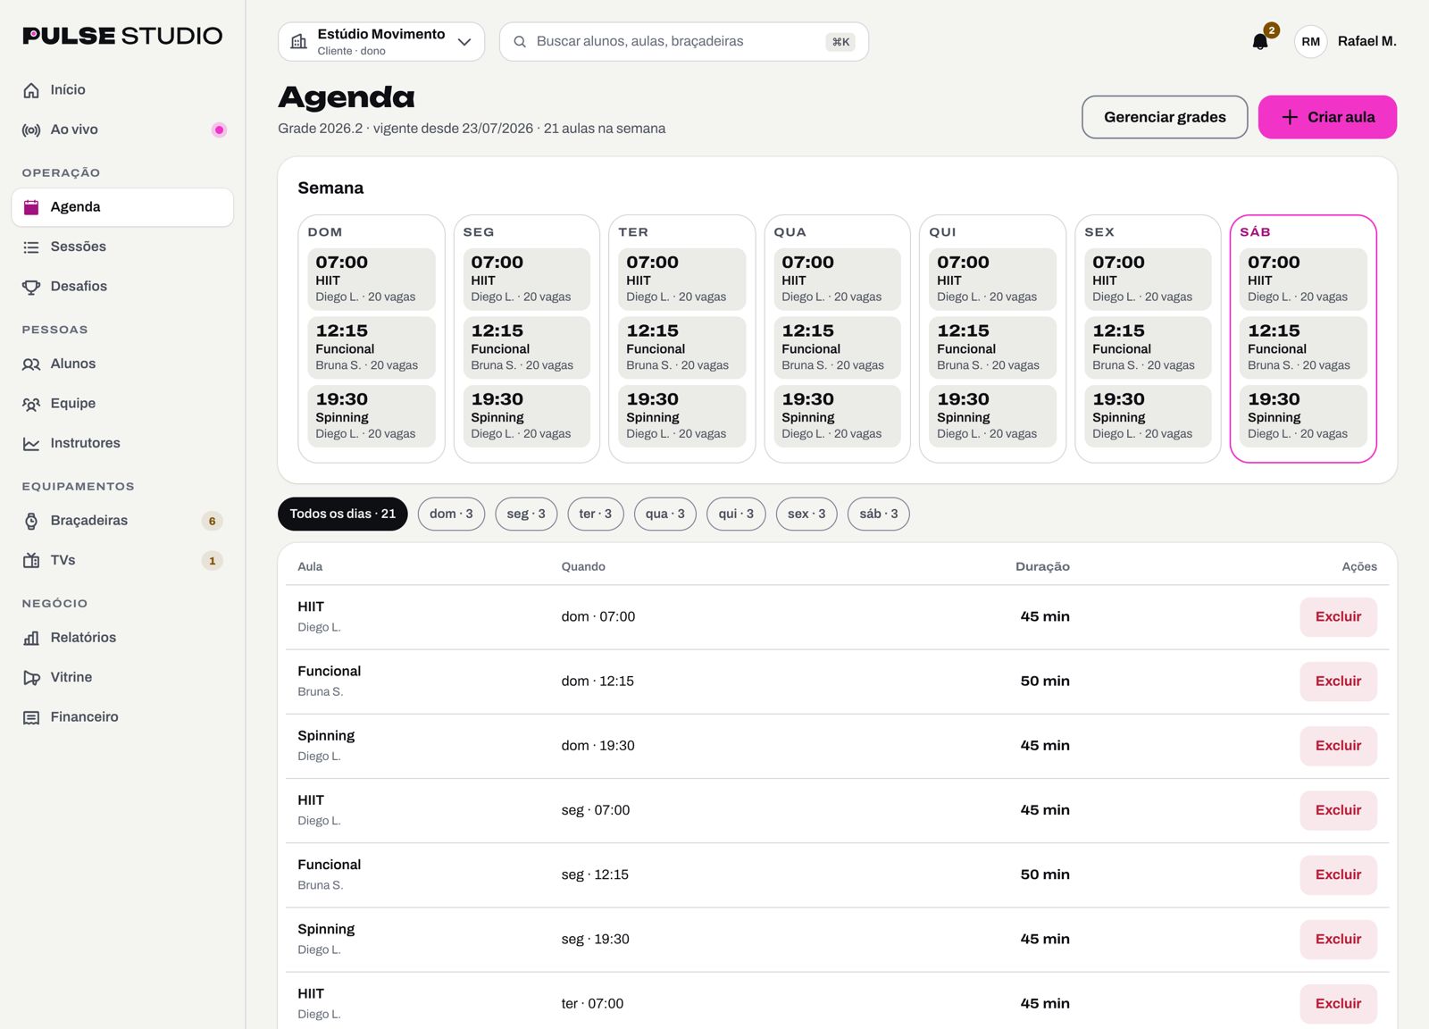Open Sessões list icon
Screen dimensions: 1429x1029
click(31, 247)
